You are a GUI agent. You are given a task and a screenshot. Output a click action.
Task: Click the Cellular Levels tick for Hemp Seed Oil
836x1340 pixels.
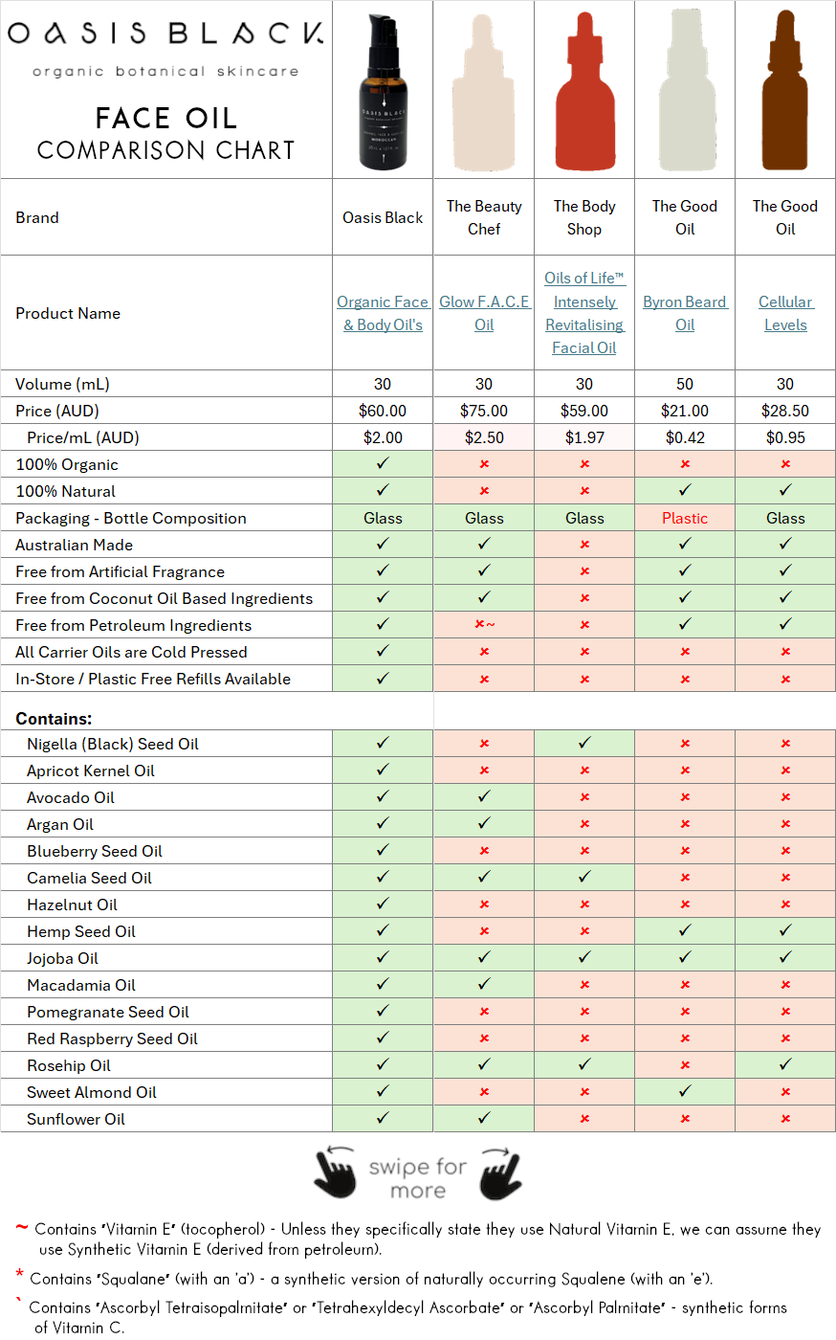(785, 930)
